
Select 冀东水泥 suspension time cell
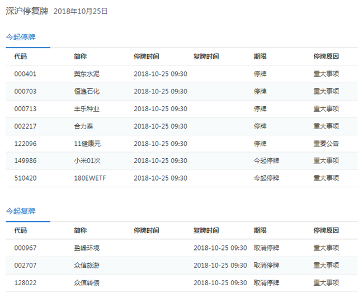click(161, 74)
